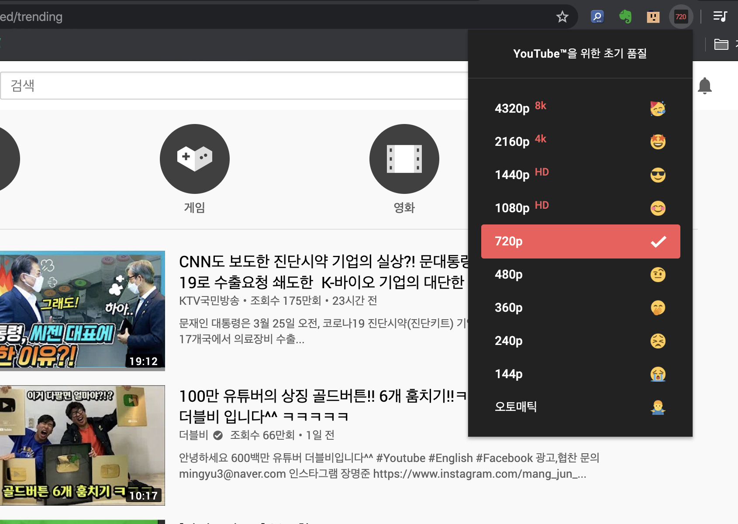Click the 문재인 대통령은 video description
The height and width of the screenshot is (524, 738).
[324, 331]
